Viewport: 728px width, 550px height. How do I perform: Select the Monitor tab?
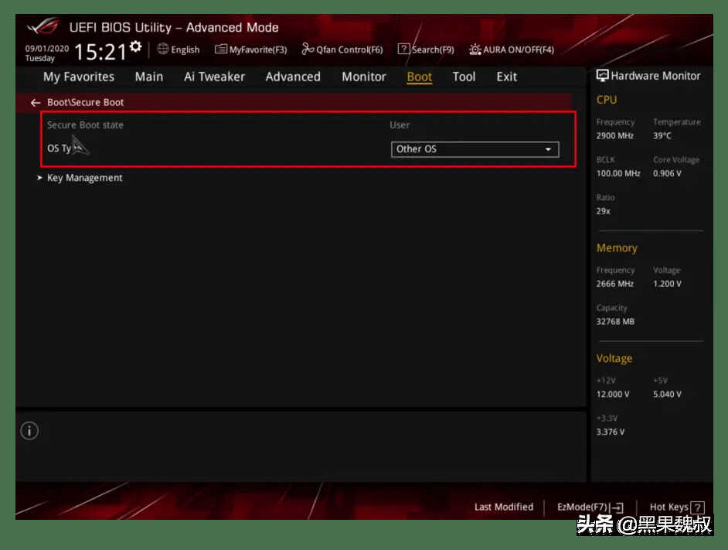[x=364, y=77]
